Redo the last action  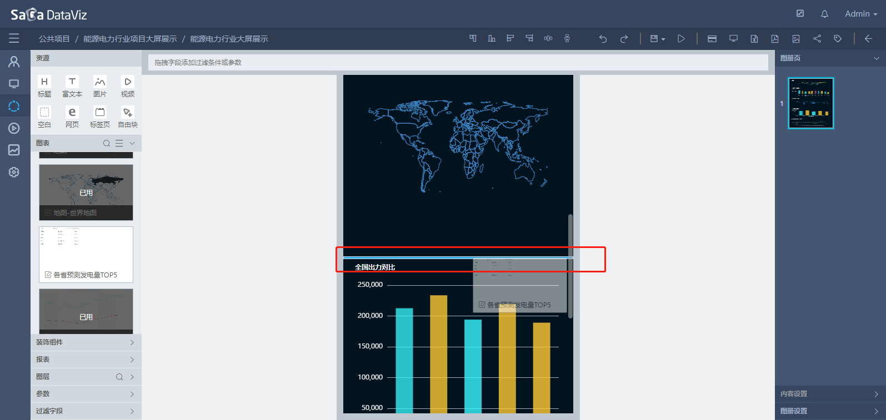coord(624,39)
